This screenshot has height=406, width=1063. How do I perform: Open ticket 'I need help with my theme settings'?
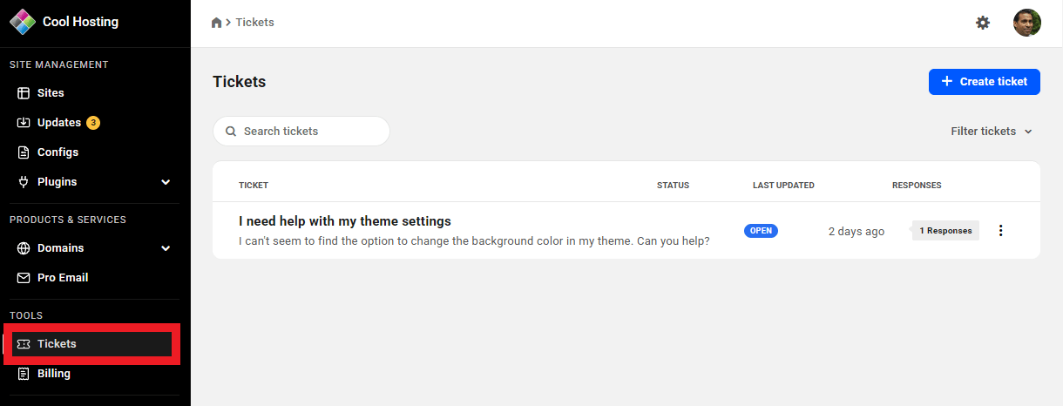pos(345,221)
